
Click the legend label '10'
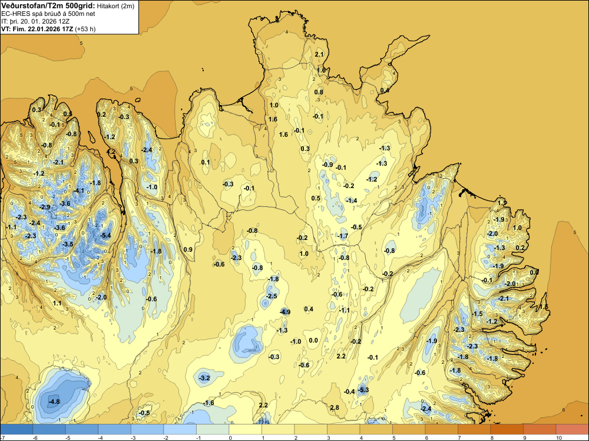click(x=558, y=437)
